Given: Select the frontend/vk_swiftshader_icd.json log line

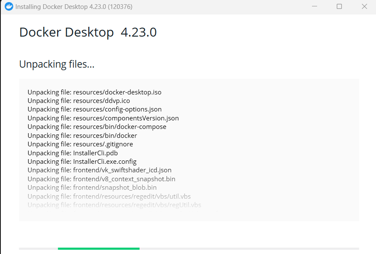Looking at the screenshot, I should 99,170.
